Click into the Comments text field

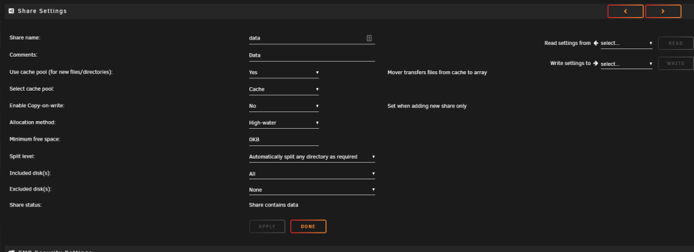coord(312,55)
